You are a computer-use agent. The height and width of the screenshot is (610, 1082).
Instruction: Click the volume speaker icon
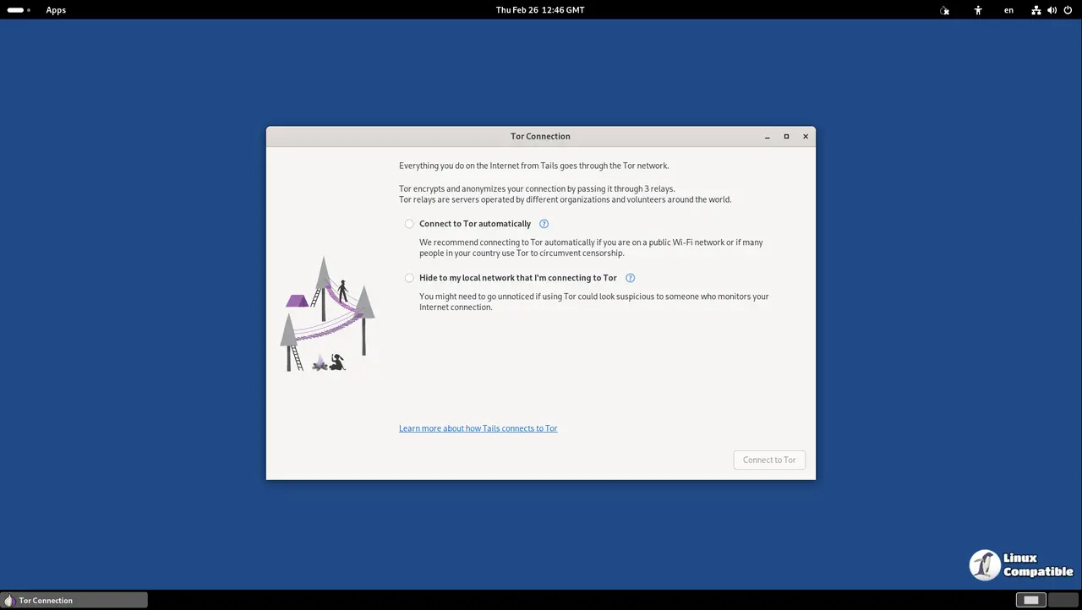pos(1052,10)
